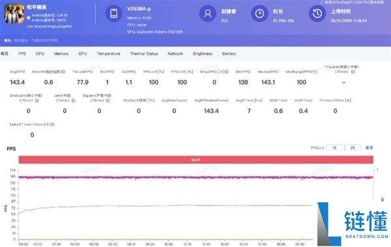This screenshot has height=247, width=391.
Task: Click the 1%Low(FPS) value 77.9
Action: (x=83, y=83)
